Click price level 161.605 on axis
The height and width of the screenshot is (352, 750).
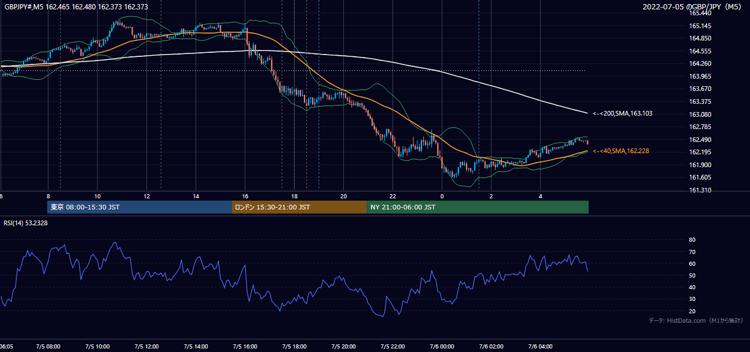tap(700, 177)
